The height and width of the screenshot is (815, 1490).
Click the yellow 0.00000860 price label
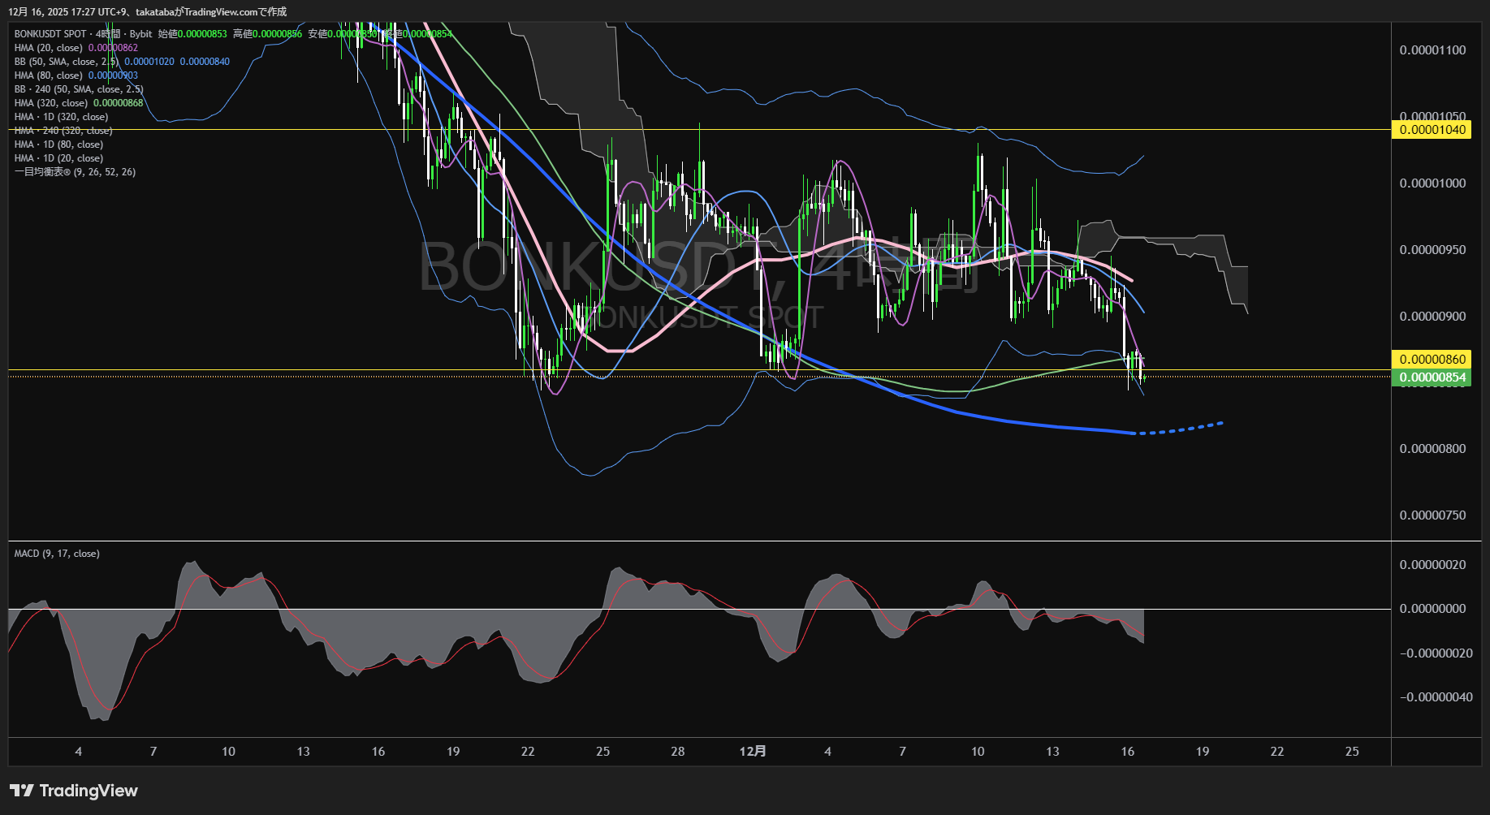[1433, 359]
